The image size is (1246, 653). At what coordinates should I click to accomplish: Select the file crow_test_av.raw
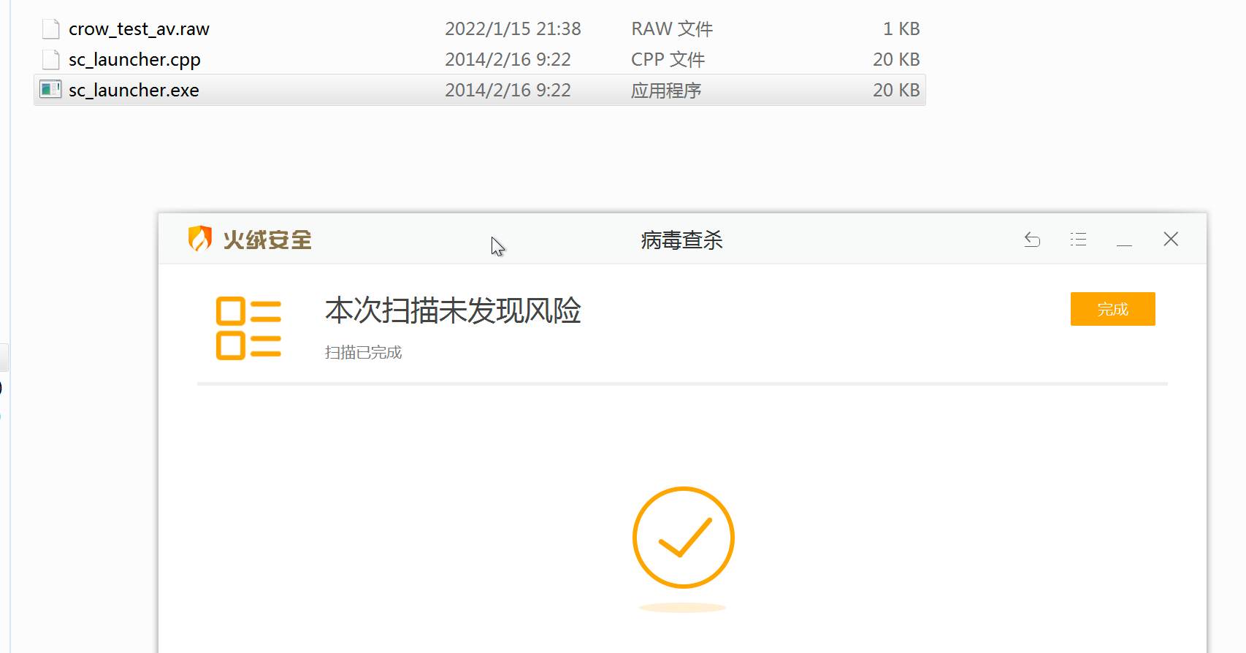[139, 29]
